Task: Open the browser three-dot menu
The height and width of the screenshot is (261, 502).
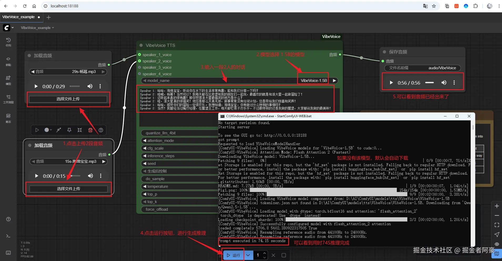Action: pos(499,6)
